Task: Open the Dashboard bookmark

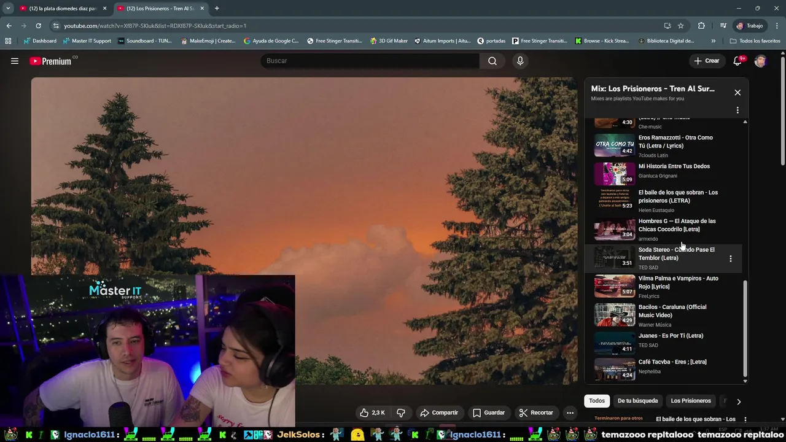Action: point(40,41)
